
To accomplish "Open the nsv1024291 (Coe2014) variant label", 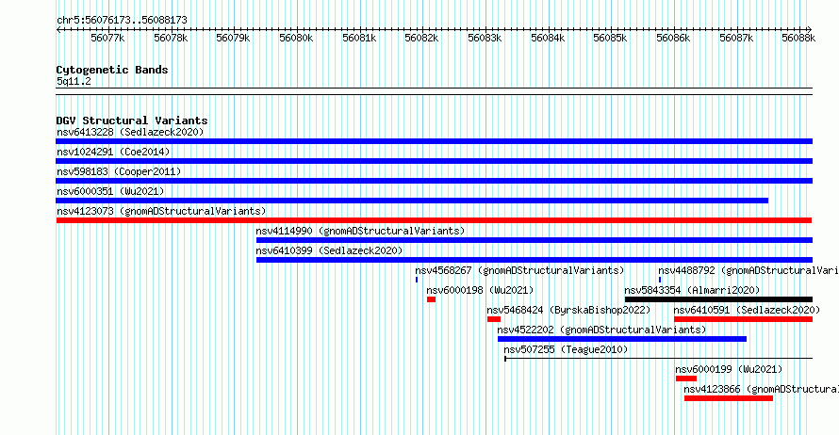I will 113,152.
